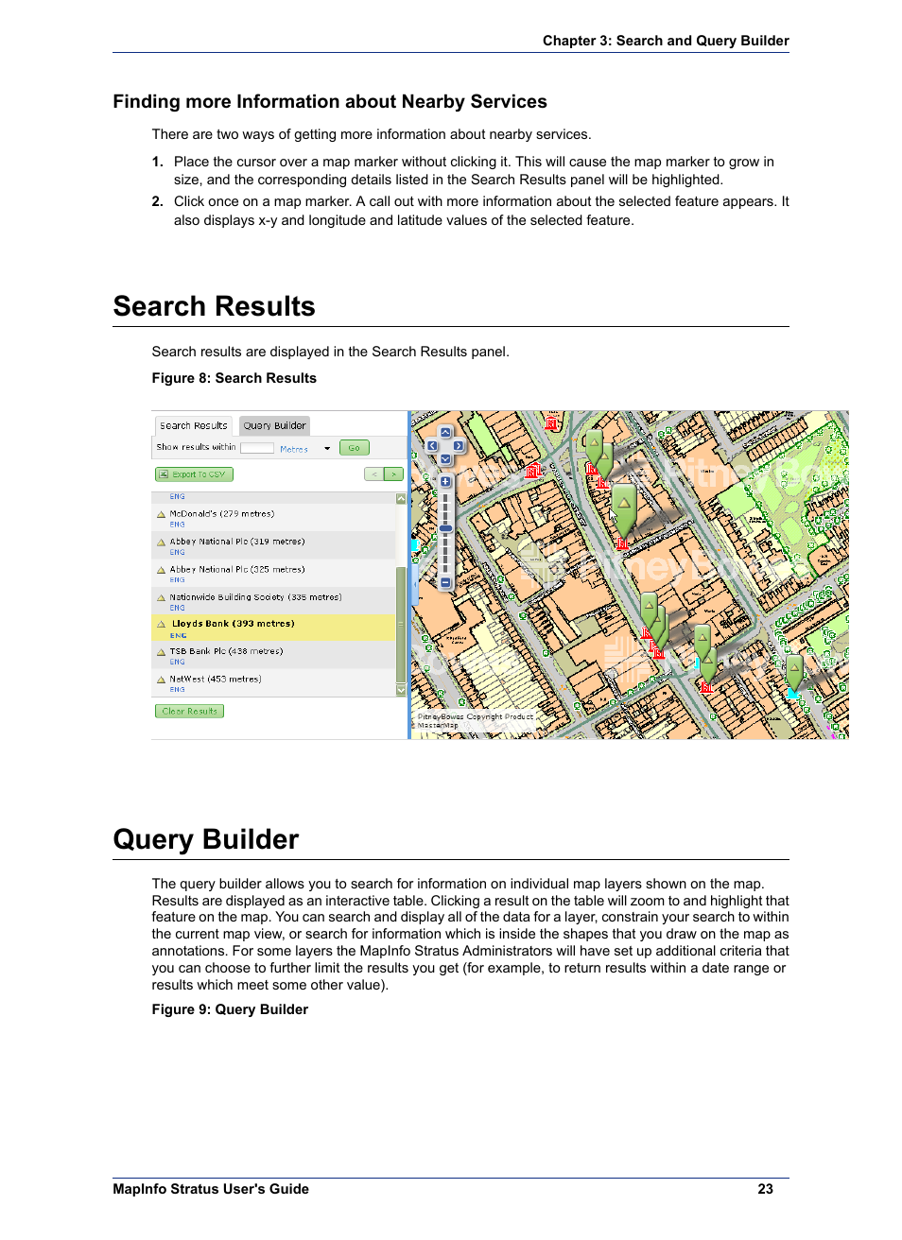Click triangle icon beside TSB Bank Plc
Viewport: 902px width, 1240px height.
pos(161,652)
